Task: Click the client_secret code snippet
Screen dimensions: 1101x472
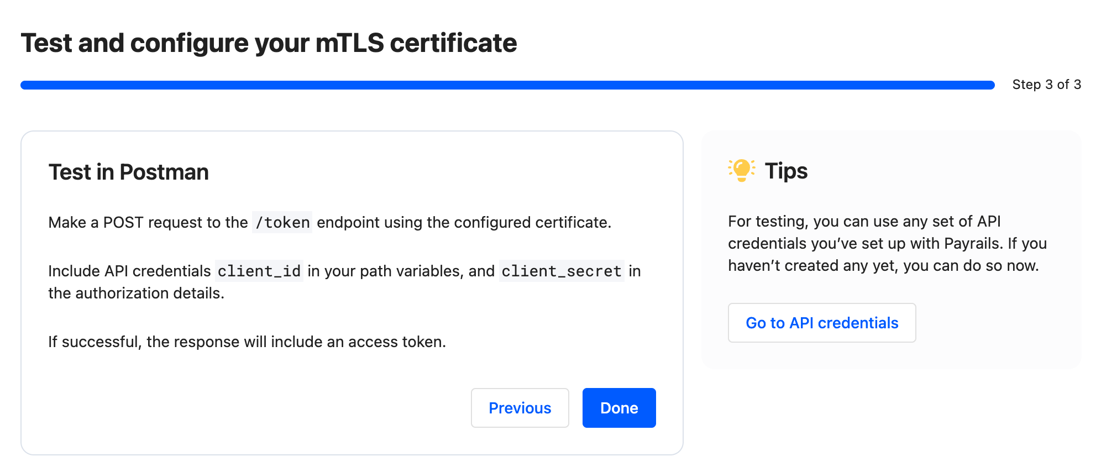Action: [562, 271]
